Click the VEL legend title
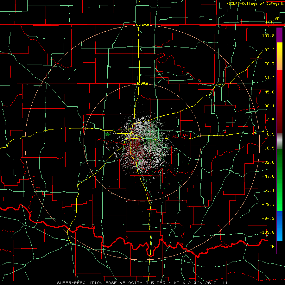The image size is (285, 285). [x=278, y=19]
